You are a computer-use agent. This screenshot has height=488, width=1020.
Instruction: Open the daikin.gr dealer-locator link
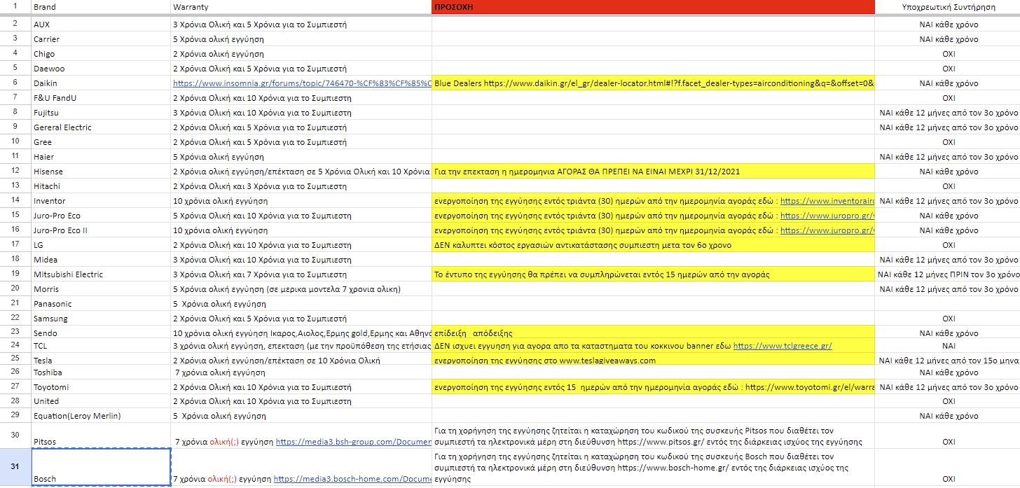(679, 83)
